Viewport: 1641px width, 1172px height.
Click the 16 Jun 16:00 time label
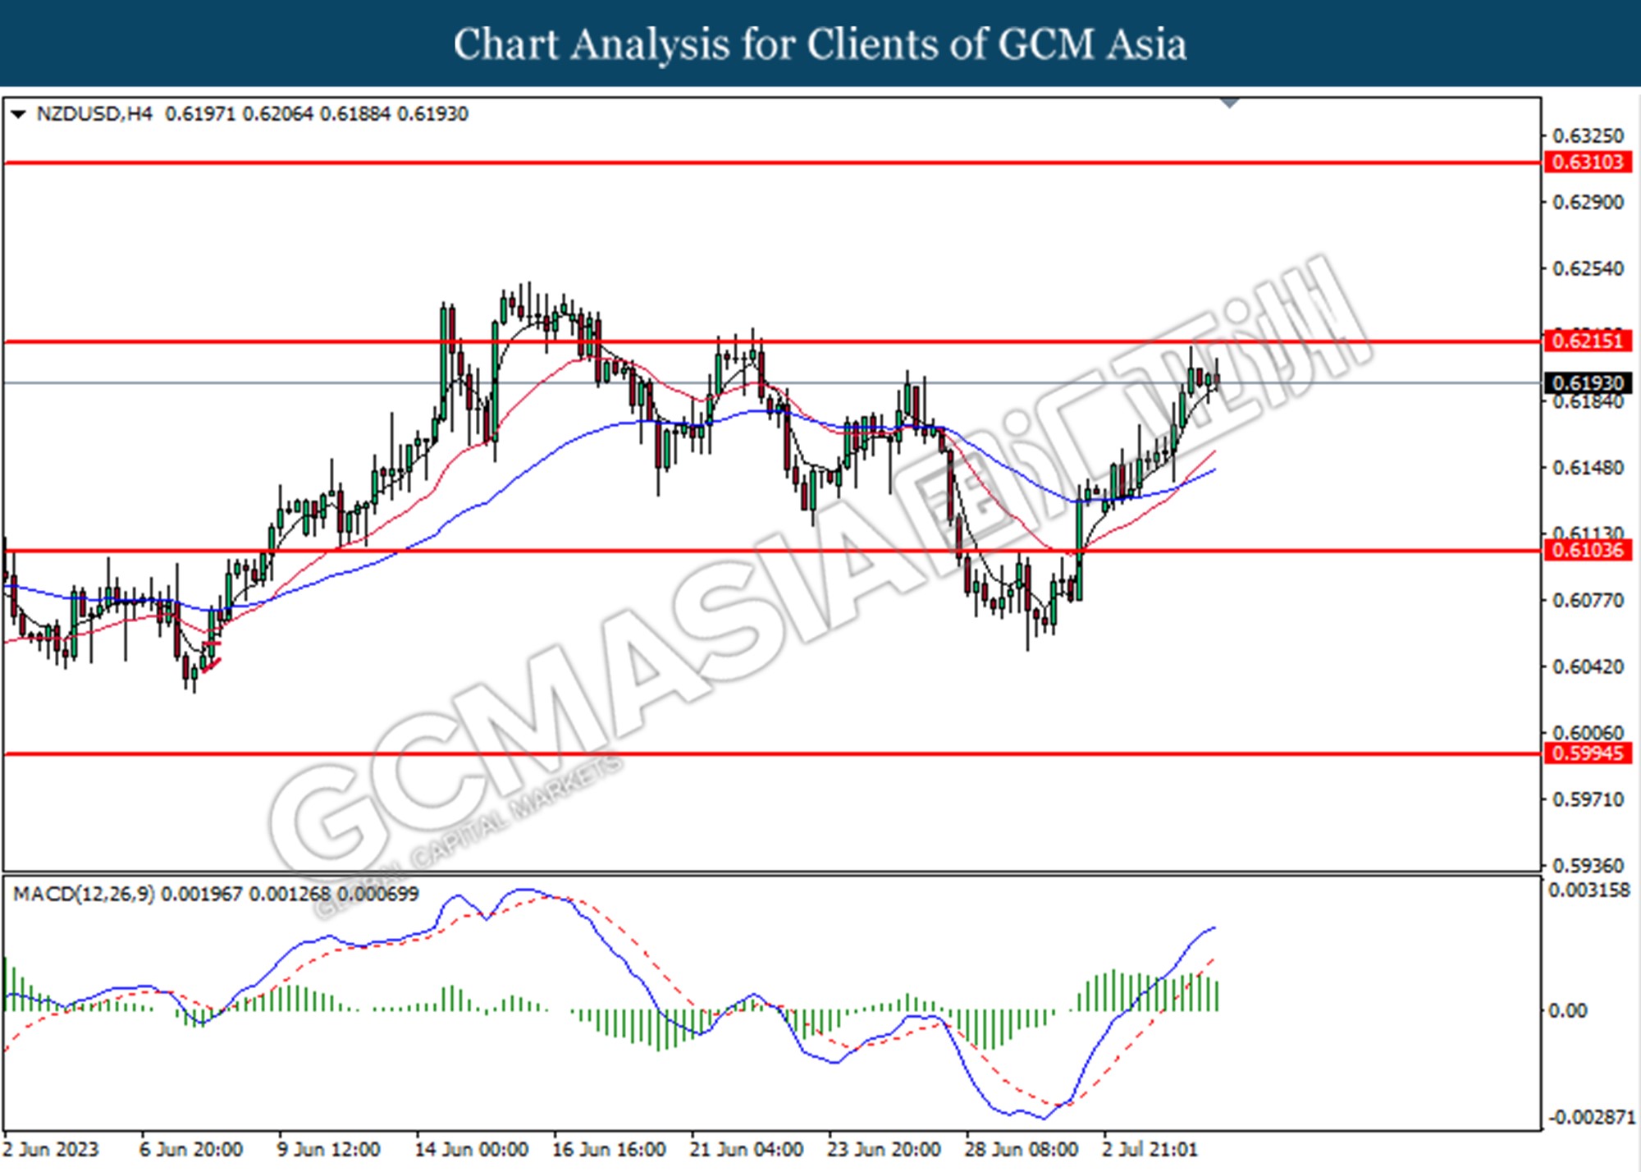(x=609, y=1149)
